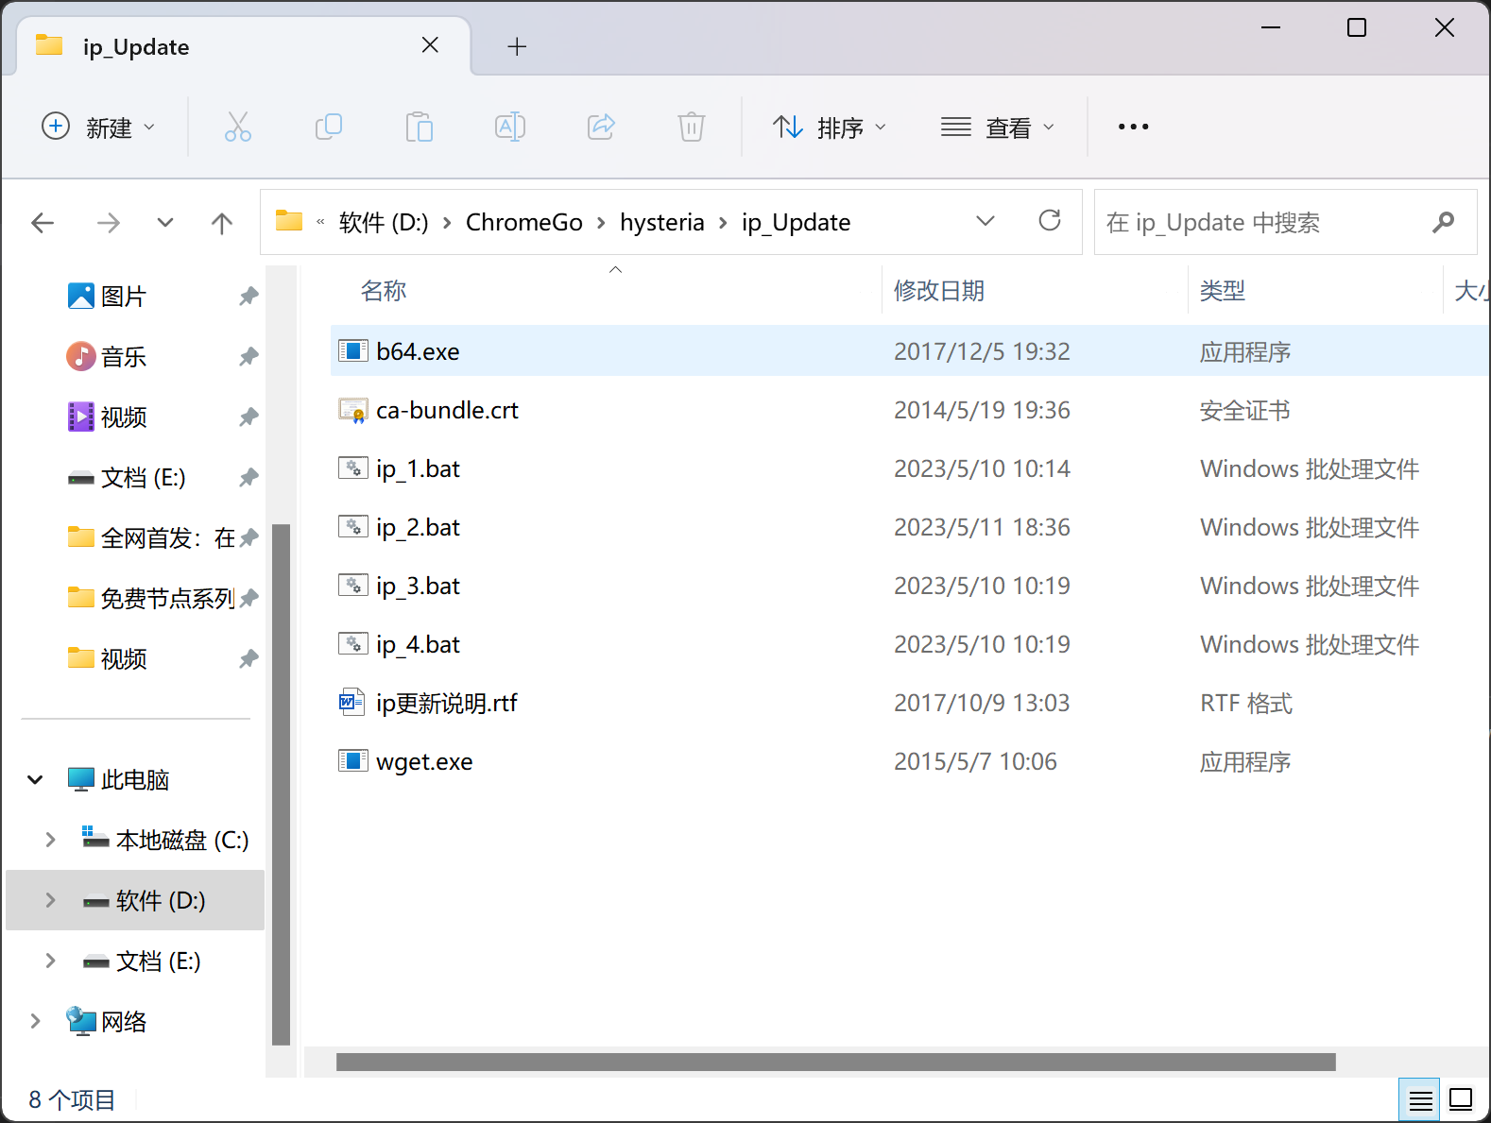Viewport: 1491px width, 1123px height.
Task: Go up one folder level
Action: pyautogui.click(x=222, y=223)
